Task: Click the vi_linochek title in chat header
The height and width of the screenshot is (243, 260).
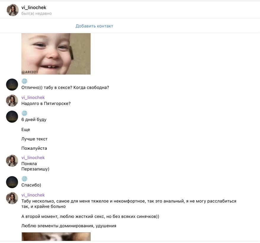Action: point(34,7)
